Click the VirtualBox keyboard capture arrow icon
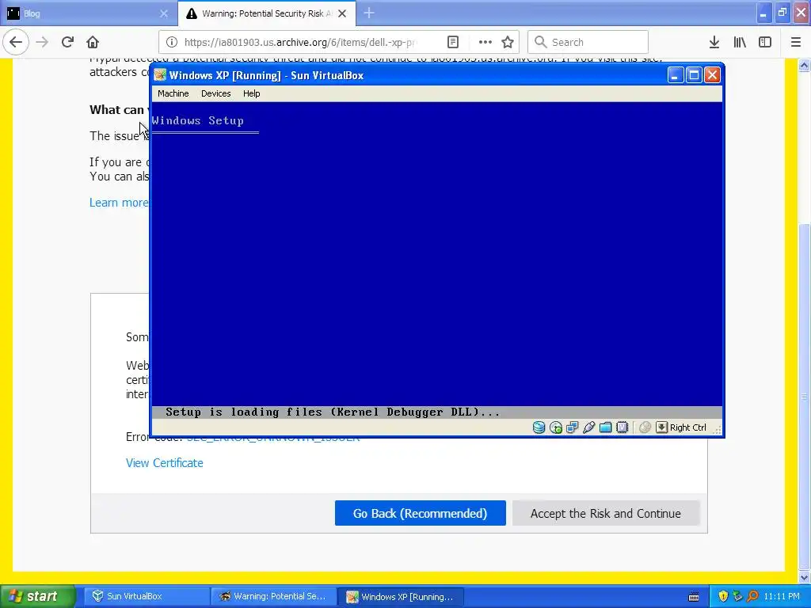811x608 pixels. tap(661, 427)
